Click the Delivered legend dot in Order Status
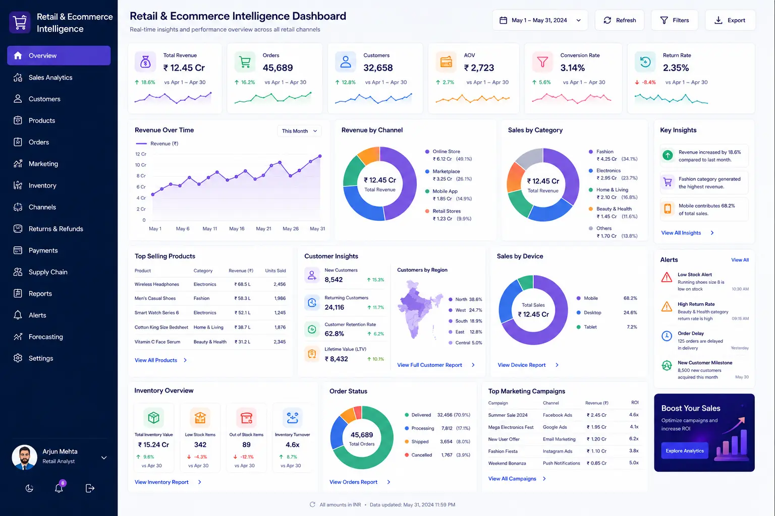This screenshot has width=775, height=516. pyautogui.click(x=407, y=415)
